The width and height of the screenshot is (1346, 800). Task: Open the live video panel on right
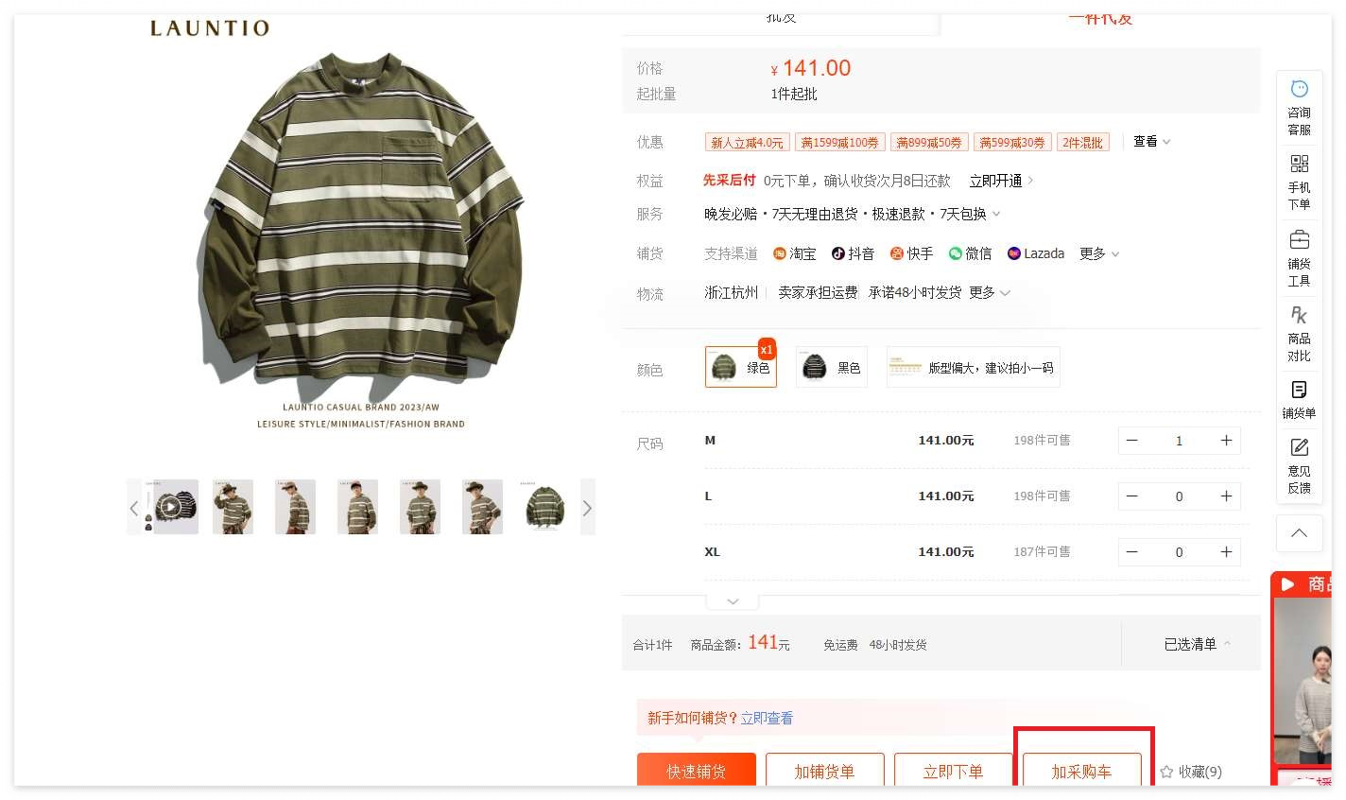[1303, 678]
